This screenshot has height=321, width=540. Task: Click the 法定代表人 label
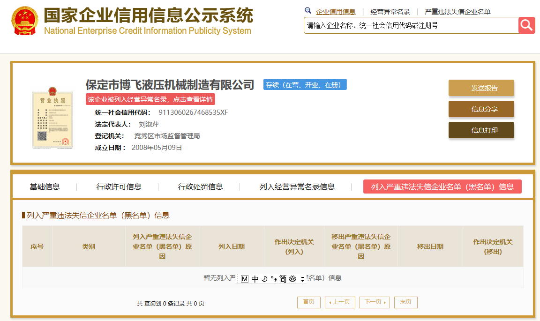click(112, 124)
